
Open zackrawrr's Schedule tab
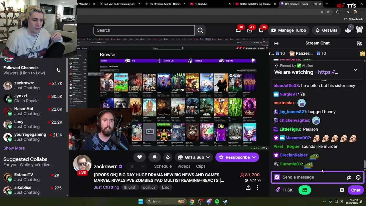coord(163,166)
